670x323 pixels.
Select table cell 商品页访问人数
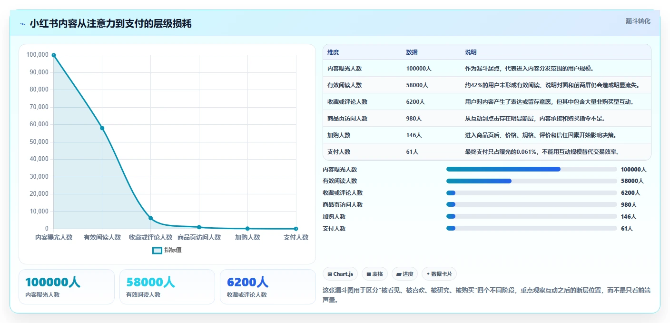[347, 119]
